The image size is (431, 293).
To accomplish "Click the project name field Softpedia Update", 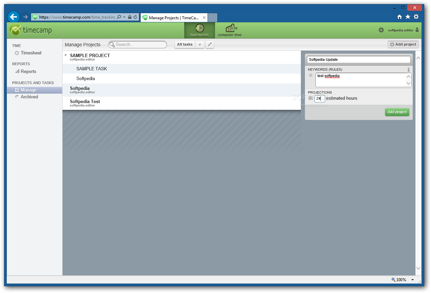I will point(359,59).
